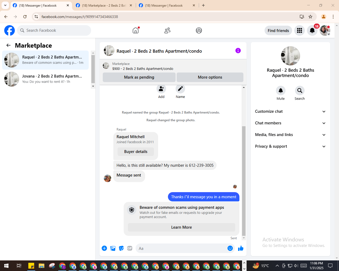Open the $900 - 2 Beds 2 Baths listing link
The height and width of the screenshot is (271, 339).
pyautogui.click(x=142, y=69)
